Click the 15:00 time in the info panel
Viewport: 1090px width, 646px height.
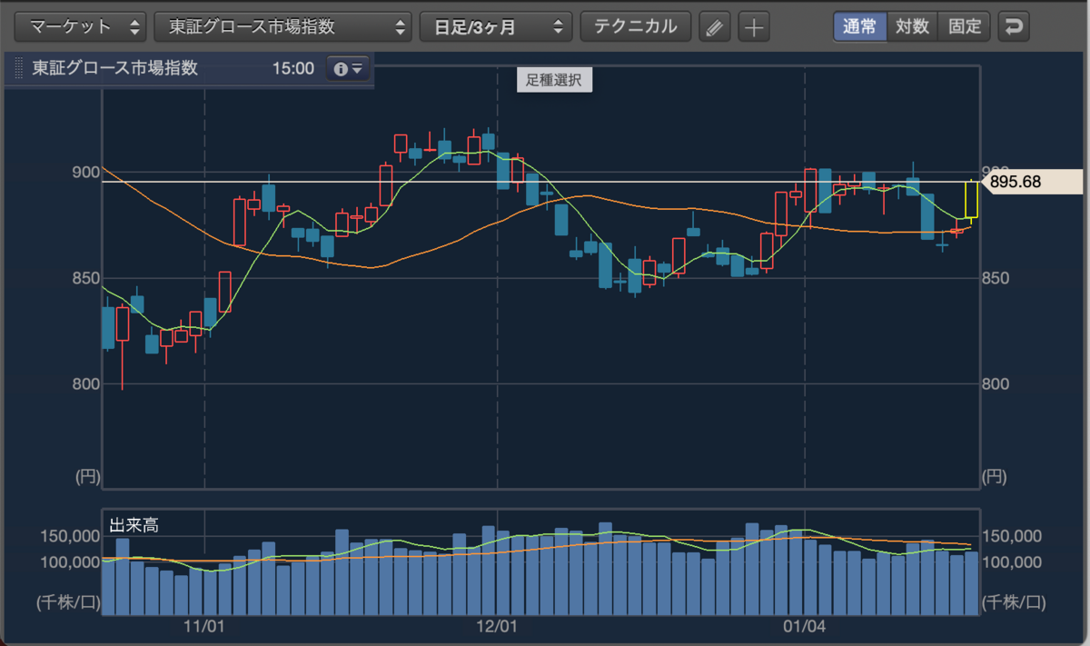[x=292, y=68]
